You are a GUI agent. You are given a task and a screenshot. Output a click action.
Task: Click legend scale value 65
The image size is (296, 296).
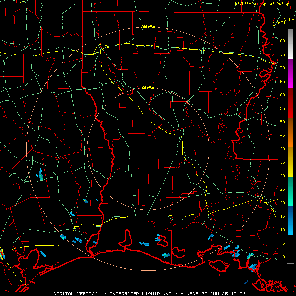point(283,81)
